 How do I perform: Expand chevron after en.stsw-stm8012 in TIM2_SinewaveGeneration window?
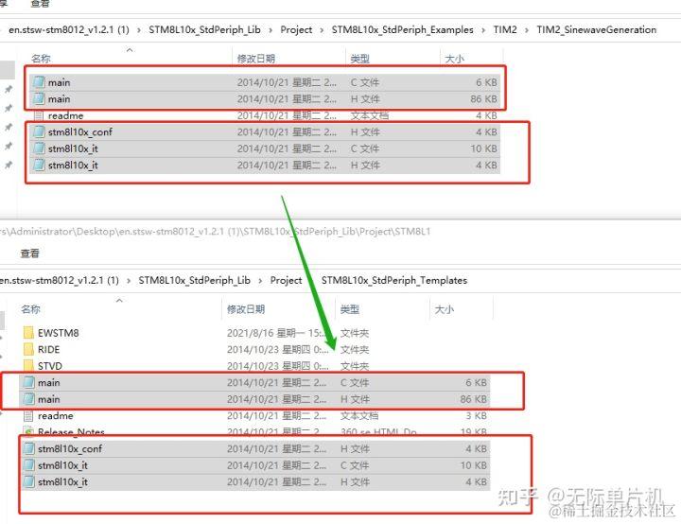pos(139,30)
